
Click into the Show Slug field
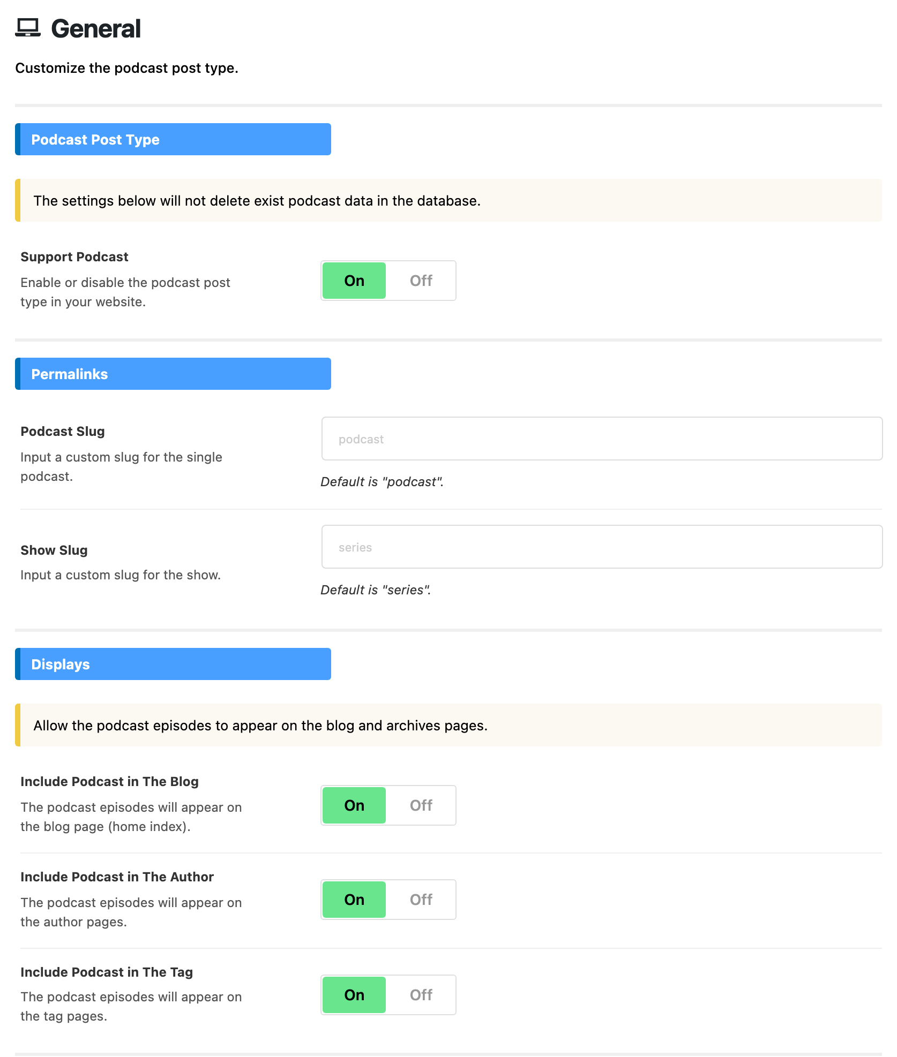tap(602, 547)
